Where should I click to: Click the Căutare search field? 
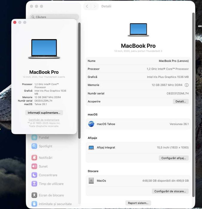pos(54,17)
